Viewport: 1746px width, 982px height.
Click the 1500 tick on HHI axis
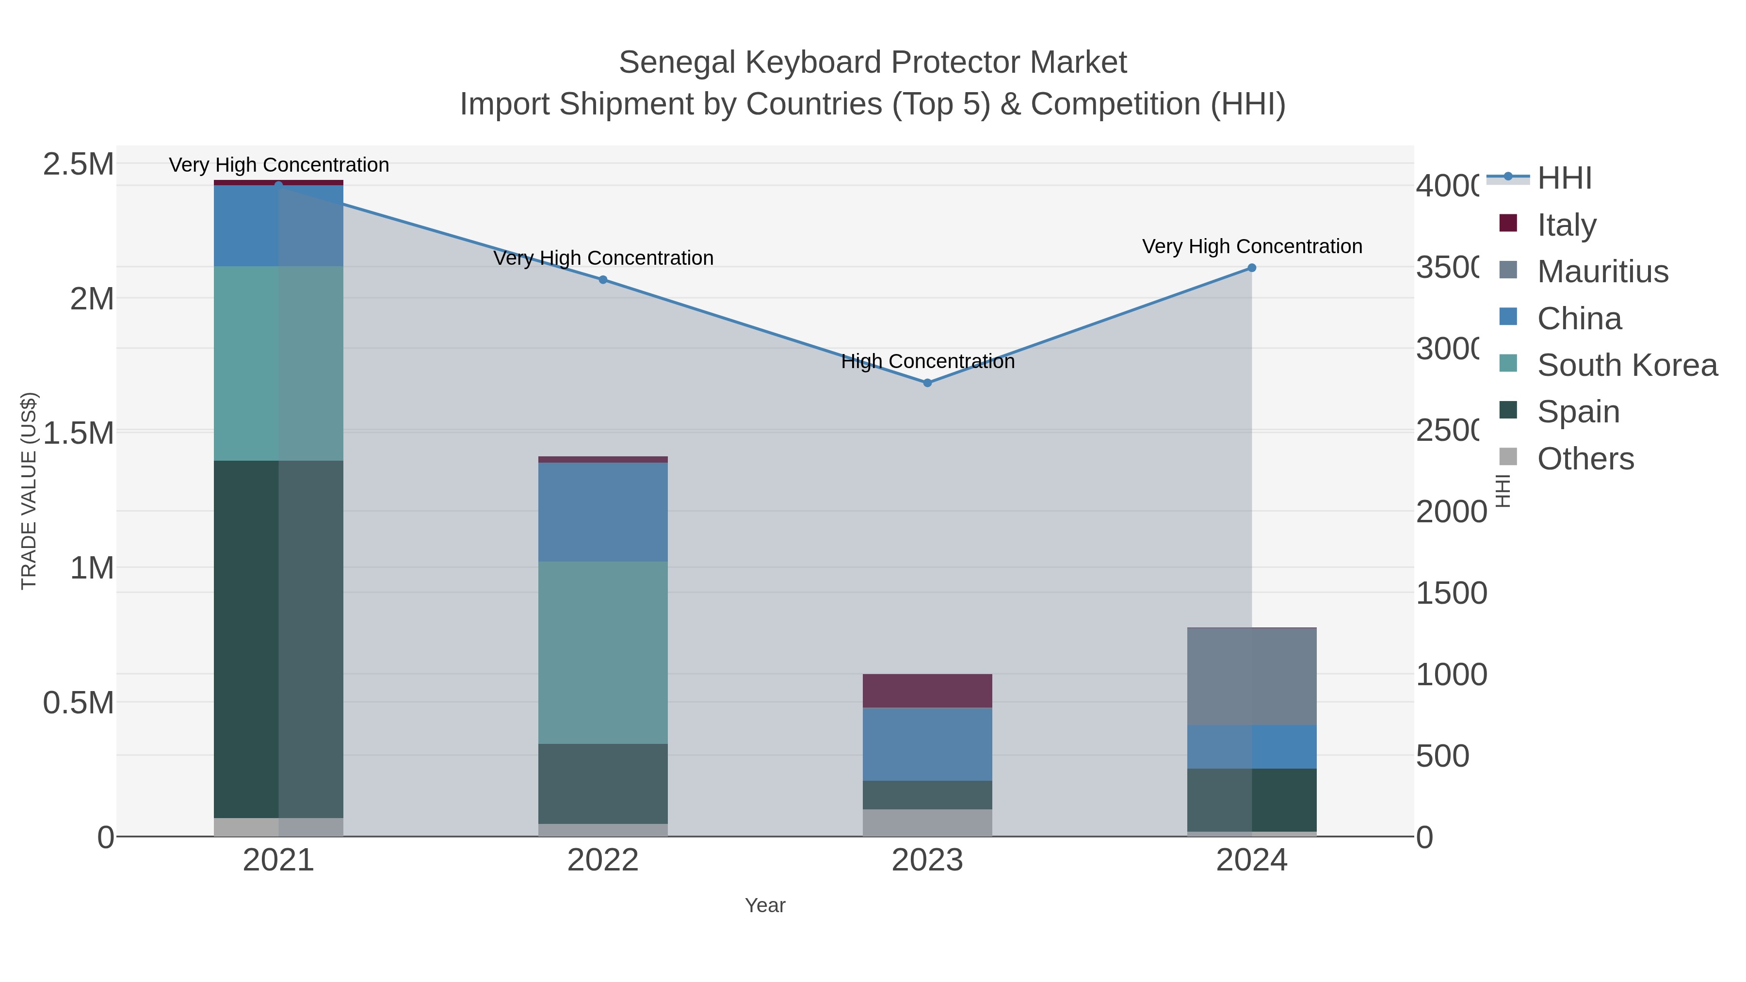(x=1451, y=593)
